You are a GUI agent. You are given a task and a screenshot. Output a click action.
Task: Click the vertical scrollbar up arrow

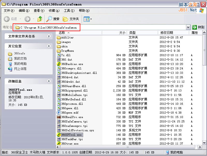[204, 32]
